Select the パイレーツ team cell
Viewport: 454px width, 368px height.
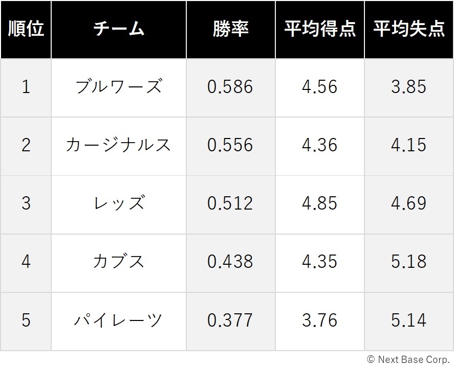point(119,321)
